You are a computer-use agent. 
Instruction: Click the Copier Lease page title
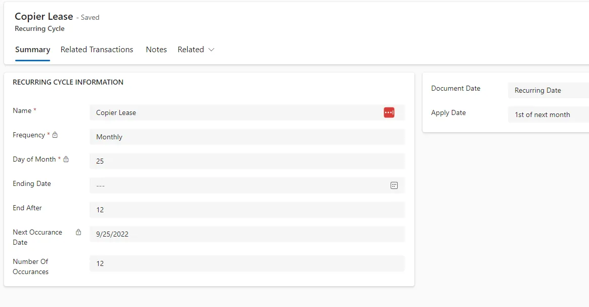click(44, 17)
